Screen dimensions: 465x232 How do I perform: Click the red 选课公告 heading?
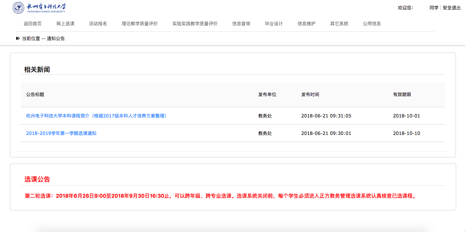click(x=37, y=179)
